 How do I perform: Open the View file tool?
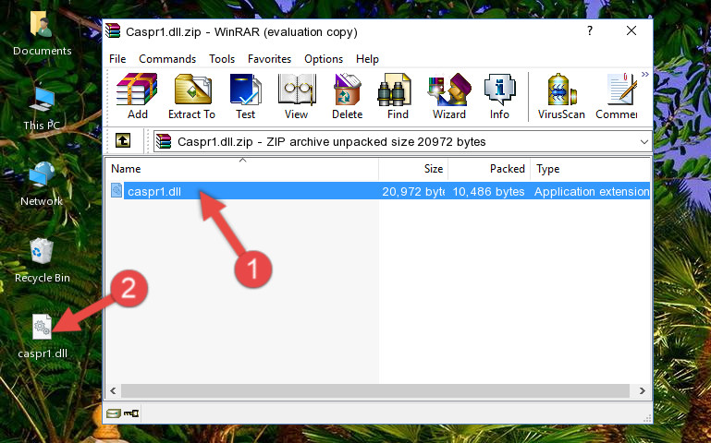click(x=297, y=96)
